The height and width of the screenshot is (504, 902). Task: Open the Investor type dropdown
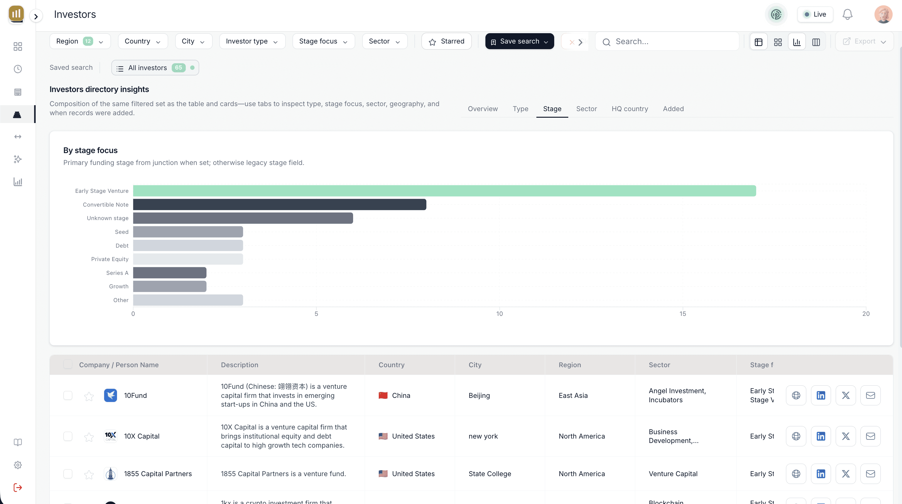tap(252, 41)
